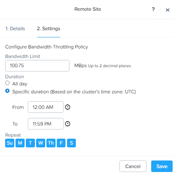175x174 pixels.
Task: Select the All day radio option
Action: 7,83
